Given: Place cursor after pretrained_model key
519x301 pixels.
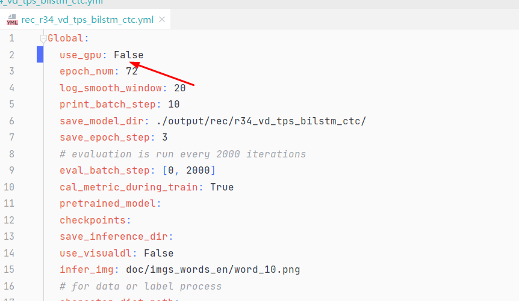Looking at the screenshot, I should pos(161,204).
